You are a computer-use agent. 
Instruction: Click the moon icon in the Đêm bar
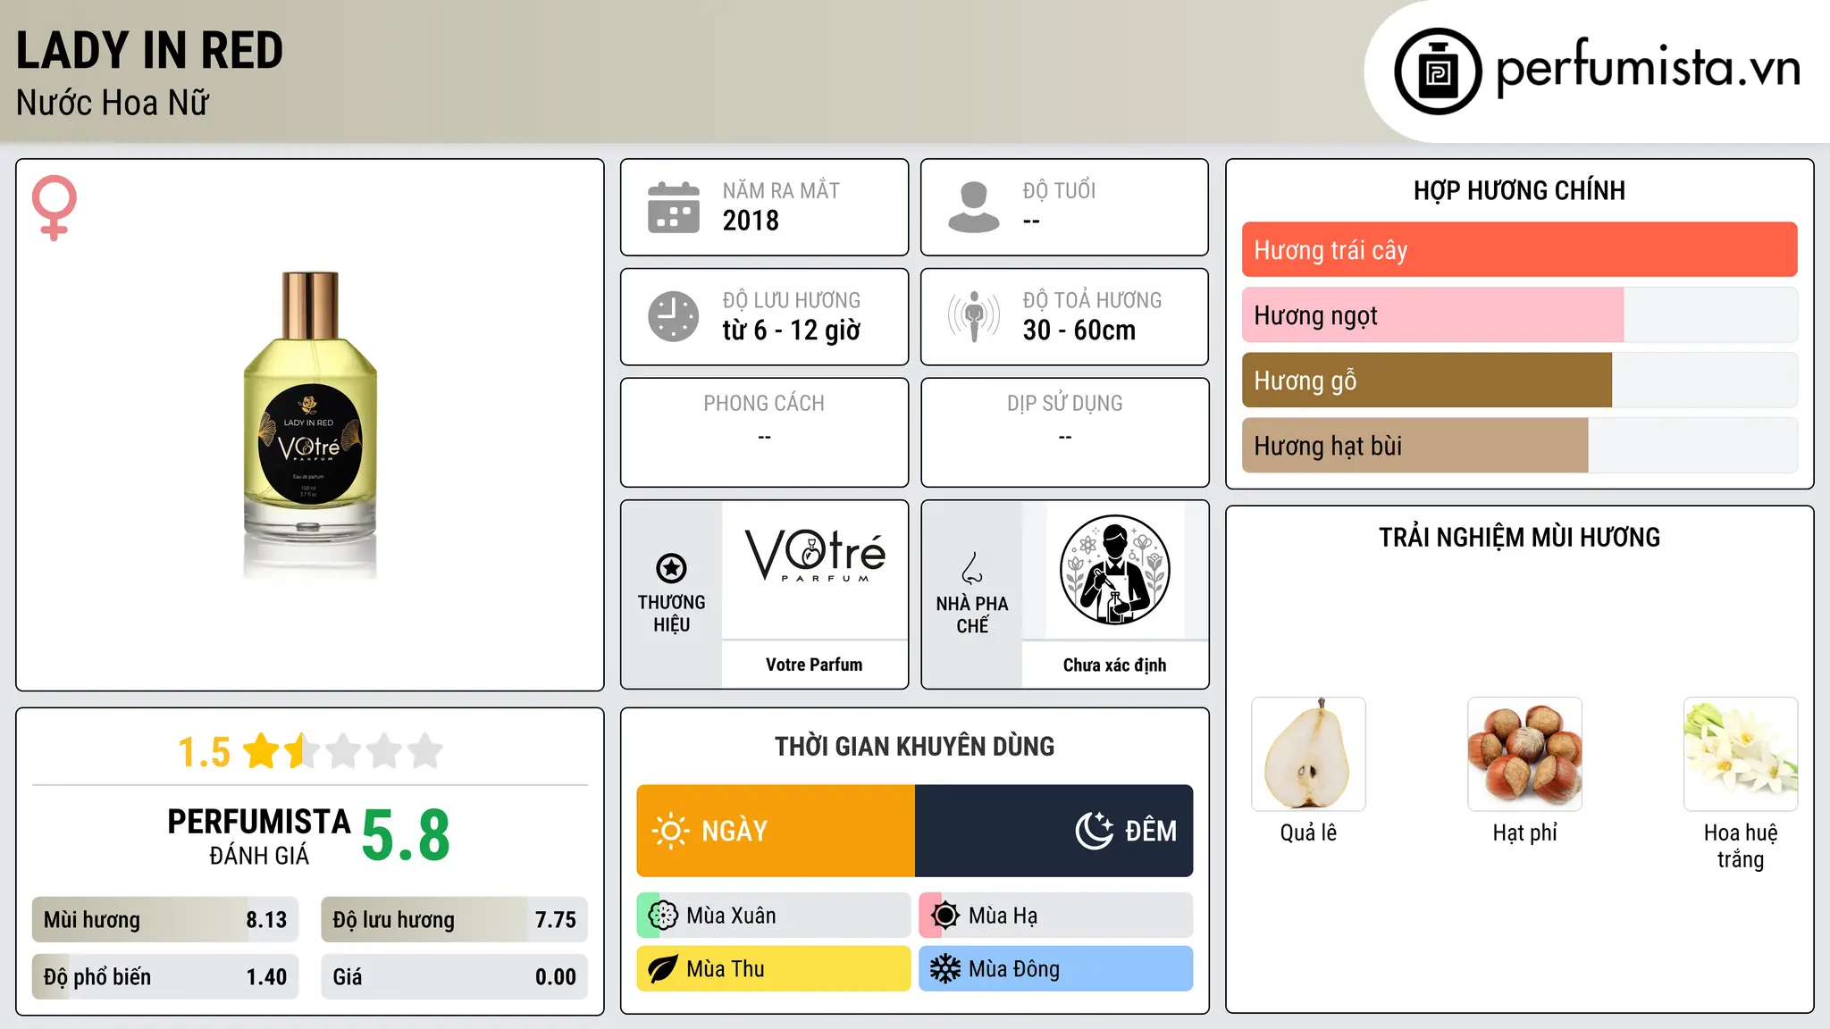point(1094,831)
